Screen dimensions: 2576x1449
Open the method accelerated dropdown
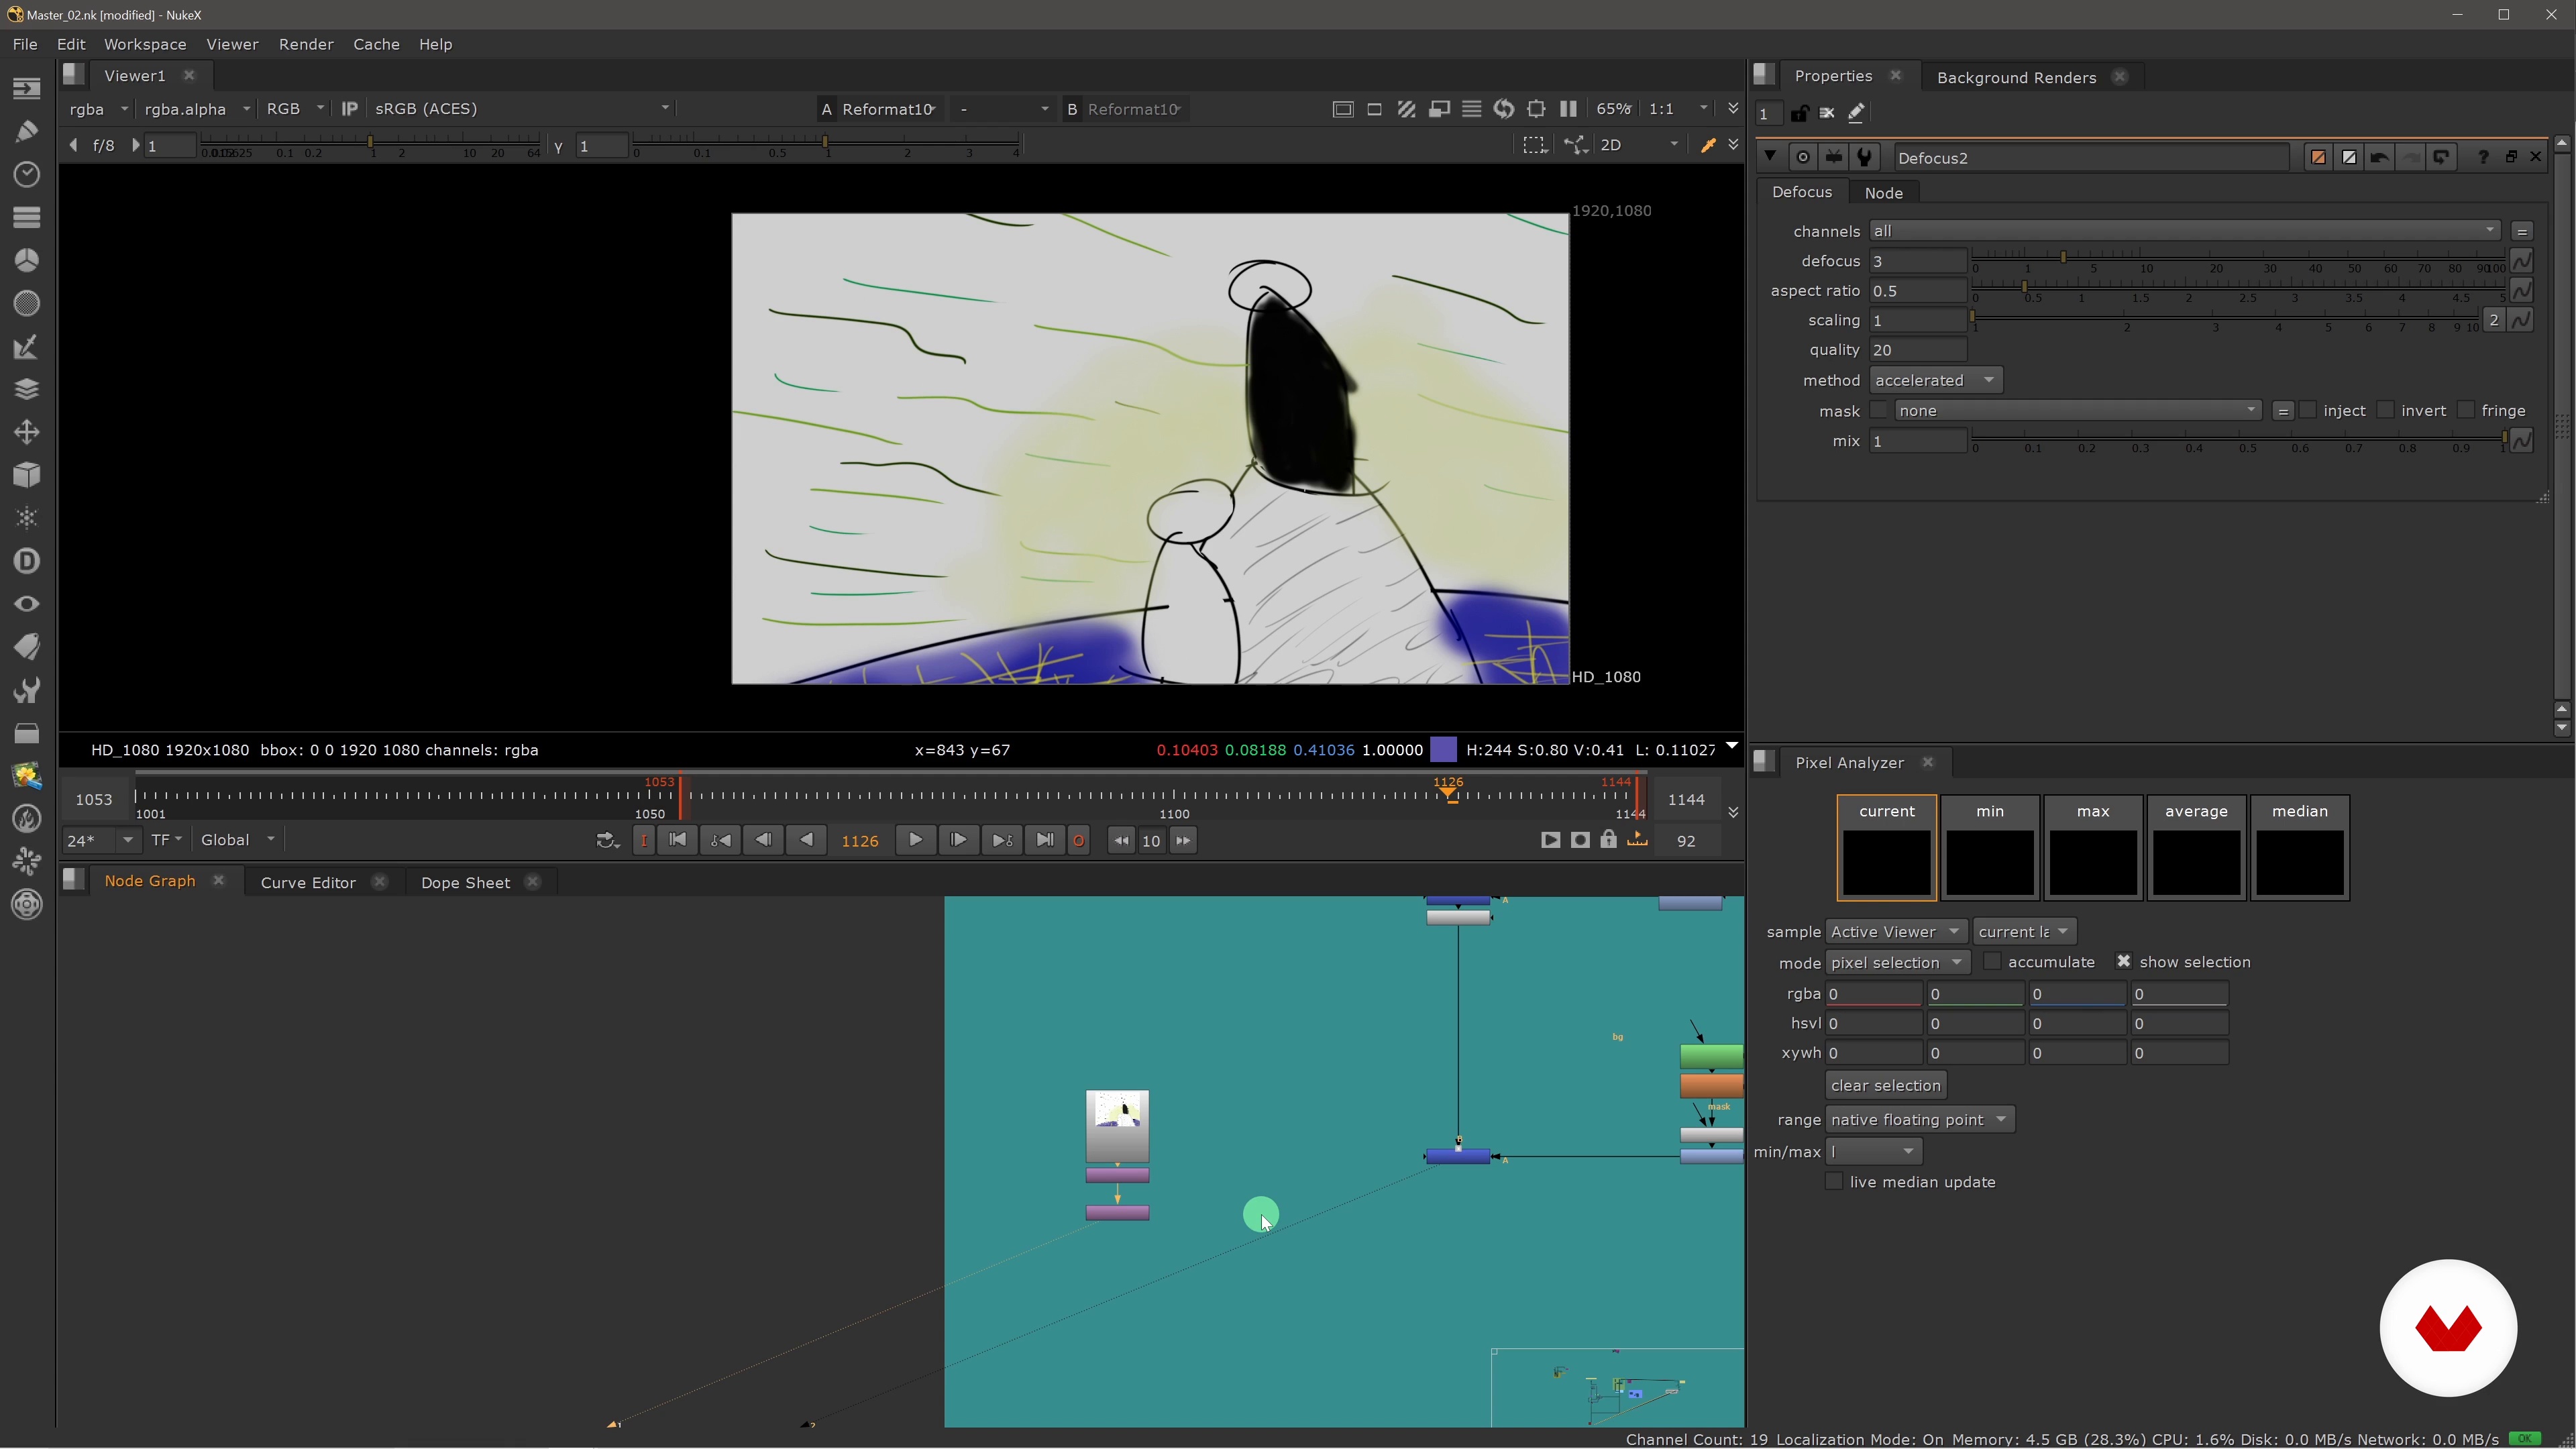pos(1935,380)
